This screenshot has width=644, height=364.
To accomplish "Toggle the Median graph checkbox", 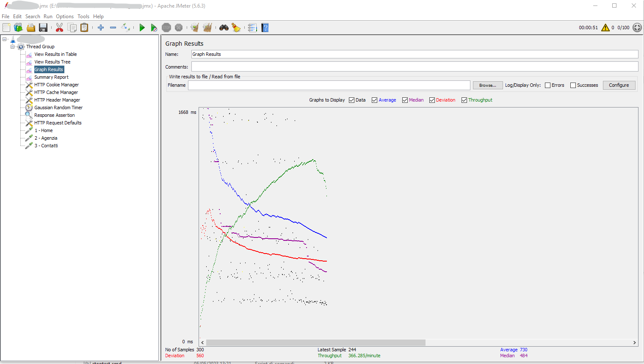I will (x=405, y=100).
